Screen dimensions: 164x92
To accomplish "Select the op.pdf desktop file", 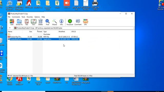I will point(48,80).
